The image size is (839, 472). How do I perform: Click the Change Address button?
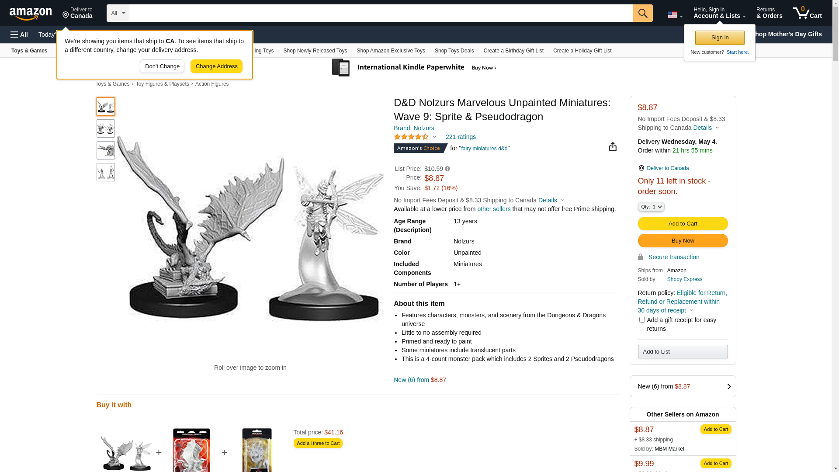pos(216,66)
